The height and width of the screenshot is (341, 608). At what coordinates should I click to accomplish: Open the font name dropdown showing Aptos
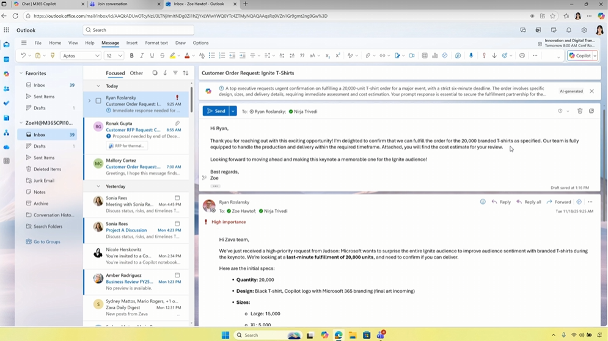(x=81, y=56)
